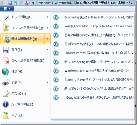Screen dimensions: 137x125
Task: Click WordPress icon beside Zoundry Raven post
Action: [x=56, y=80]
